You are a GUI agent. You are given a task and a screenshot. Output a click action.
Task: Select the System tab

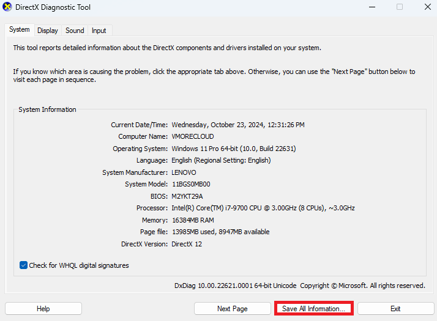click(20, 29)
